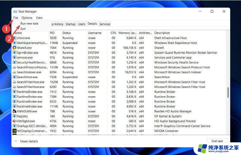Click description Realtek HD Audio Manager
This screenshot has width=241, height=155.
pos(173,111)
